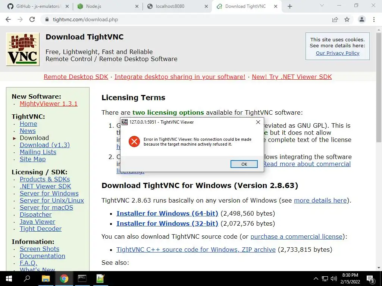Screen dimensions: 382x286
Task: Click the site lock icon
Action: coord(47,19)
